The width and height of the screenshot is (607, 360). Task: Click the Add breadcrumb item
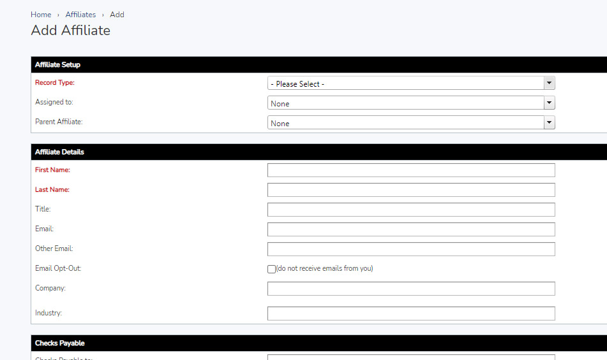point(117,15)
